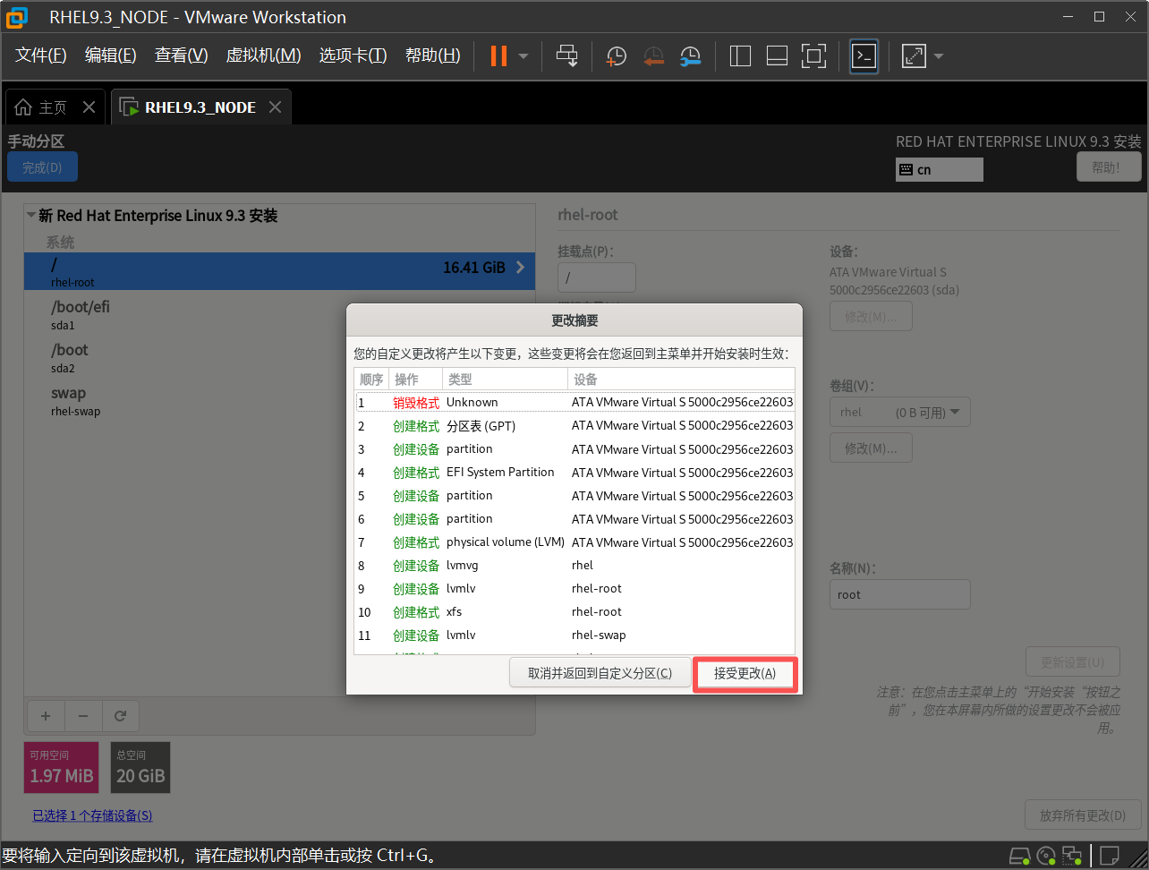
Task: Click the hard disk status icon
Action: click(x=1020, y=855)
